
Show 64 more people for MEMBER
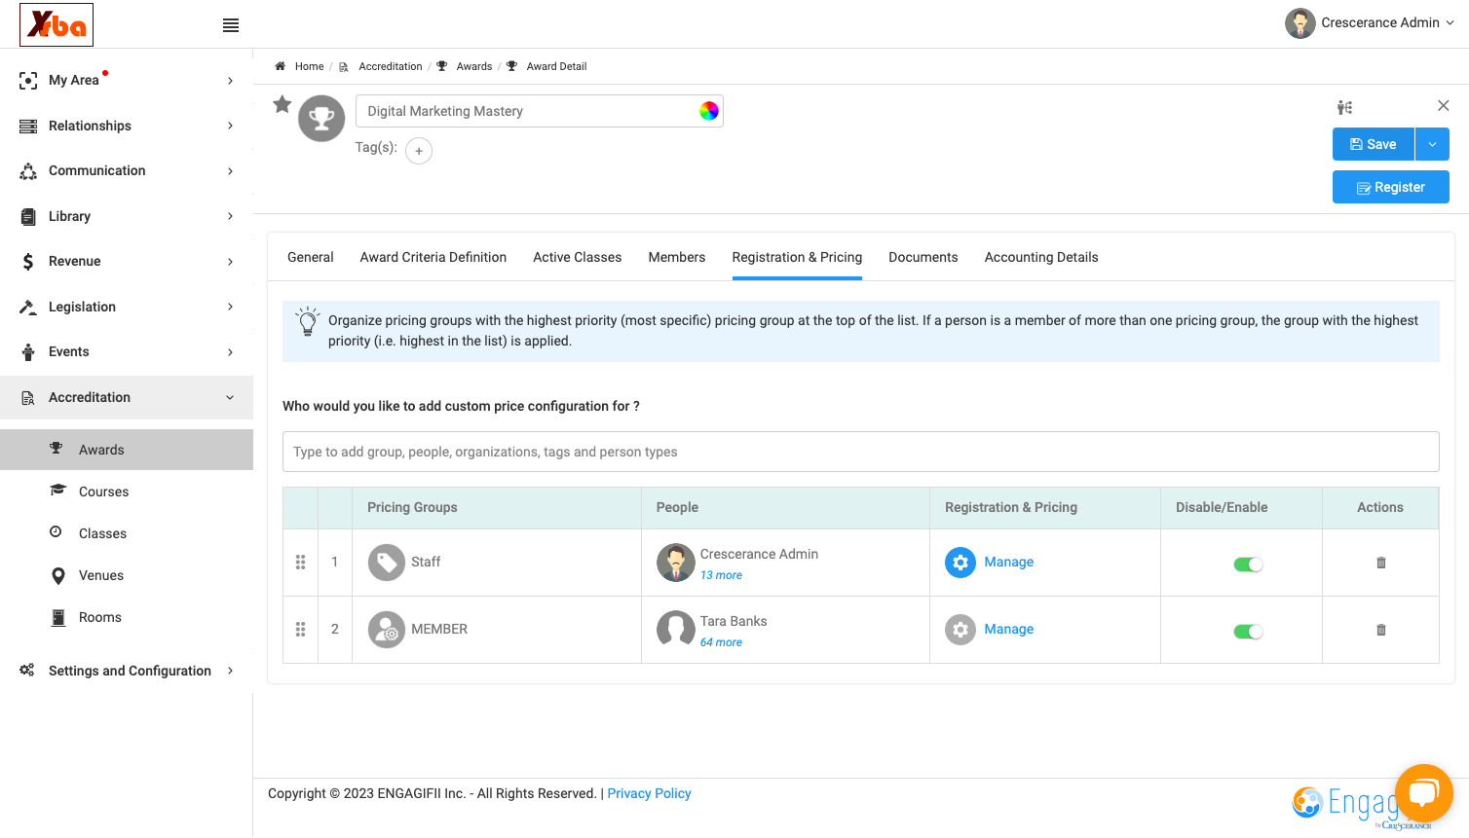[x=721, y=642]
